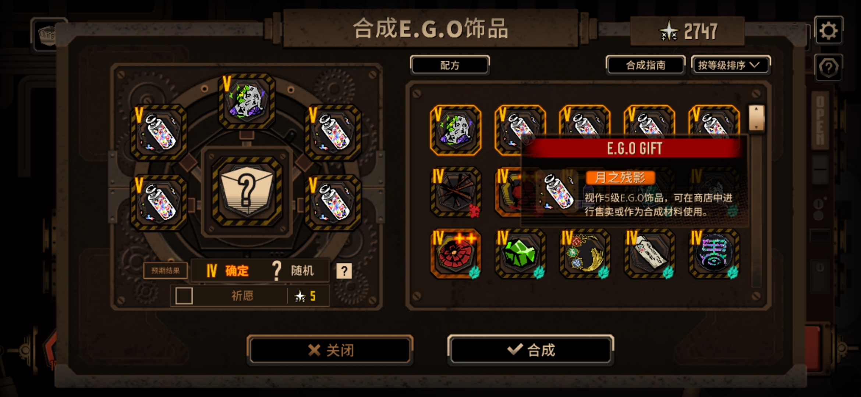The width and height of the screenshot is (861, 397).
Task: Select the red flower tier IV gift
Action: coord(456,254)
